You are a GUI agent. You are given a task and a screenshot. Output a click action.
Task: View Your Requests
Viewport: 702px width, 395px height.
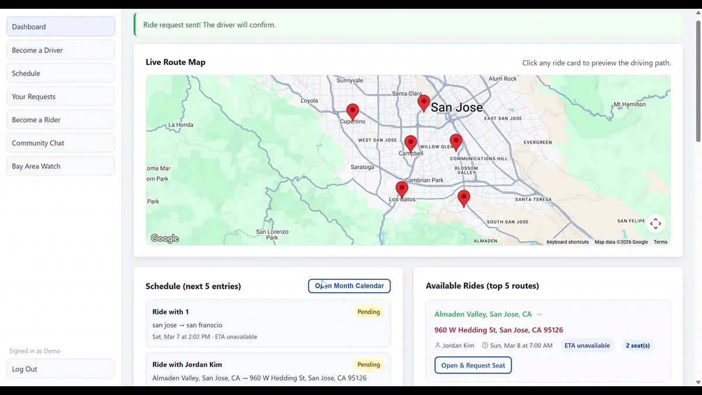[x=61, y=96]
